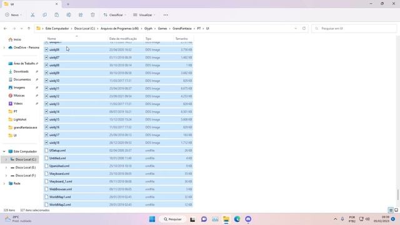Viewport: 400px width, 225px height.
Task: Open the Novo dropdown menu
Action: point(13,15)
